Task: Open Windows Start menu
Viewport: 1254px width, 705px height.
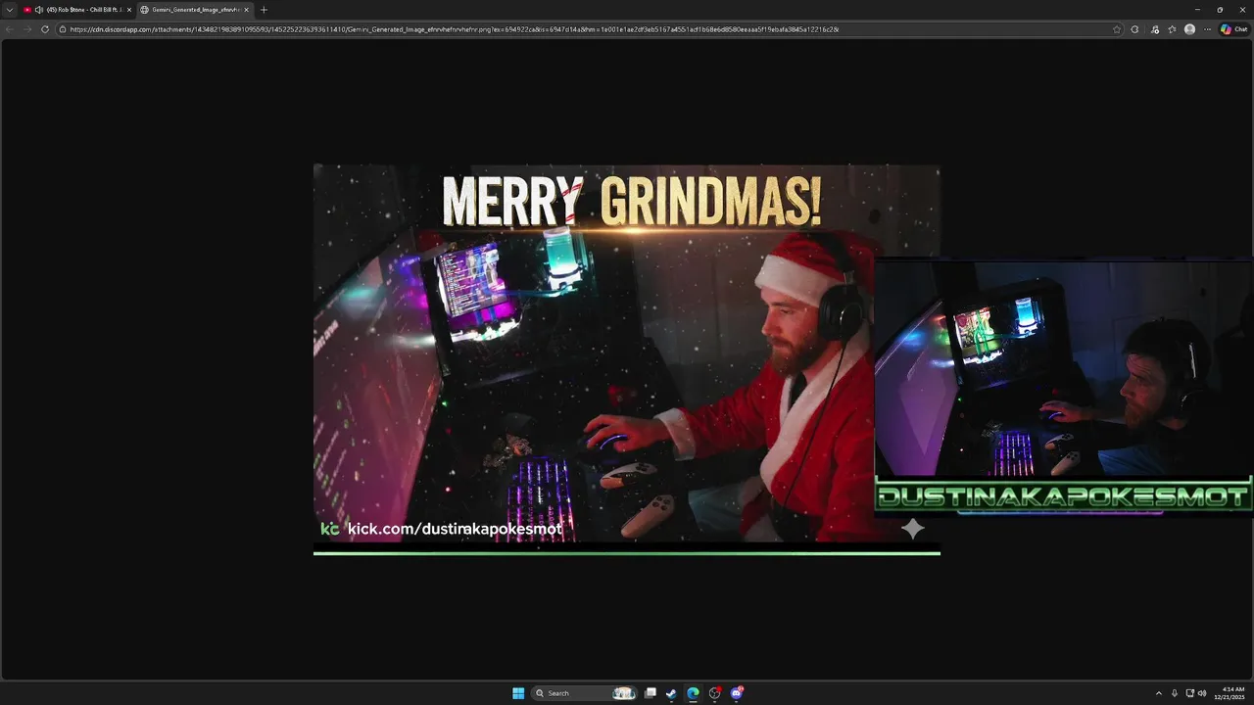Action: click(518, 693)
